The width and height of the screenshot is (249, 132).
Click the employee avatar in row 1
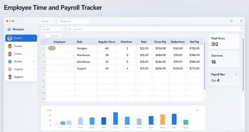(x=51, y=48)
